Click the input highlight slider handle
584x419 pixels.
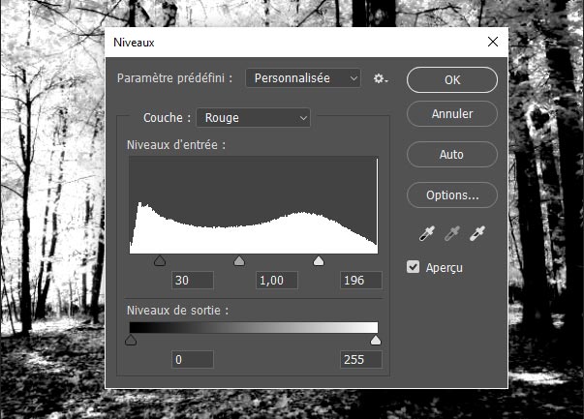319,261
